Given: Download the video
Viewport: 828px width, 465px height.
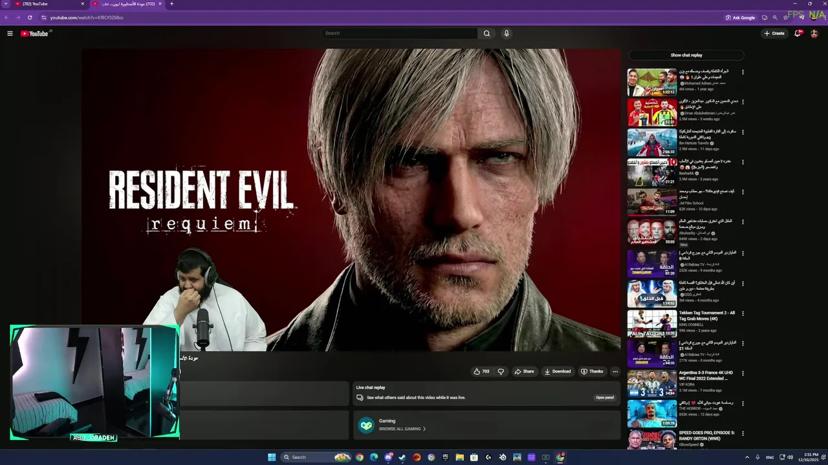Looking at the screenshot, I should click(x=558, y=371).
